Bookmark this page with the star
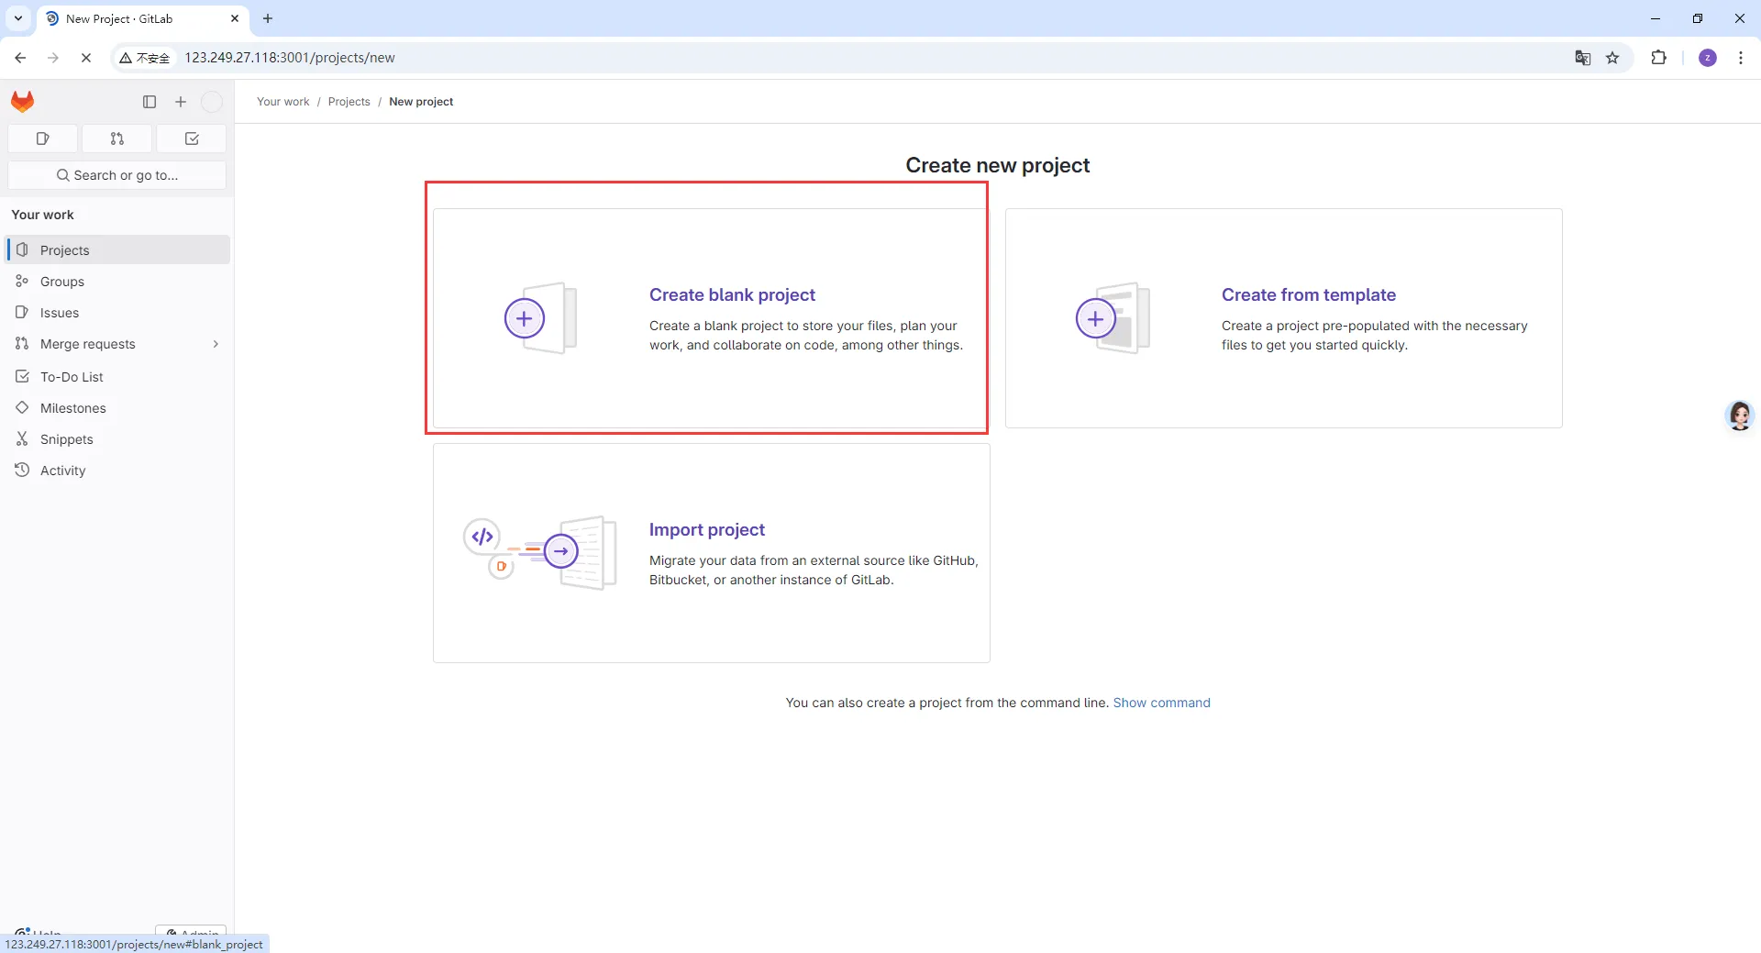The width and height of the screenshot is (1761, 953). (x=1613, y=58)
